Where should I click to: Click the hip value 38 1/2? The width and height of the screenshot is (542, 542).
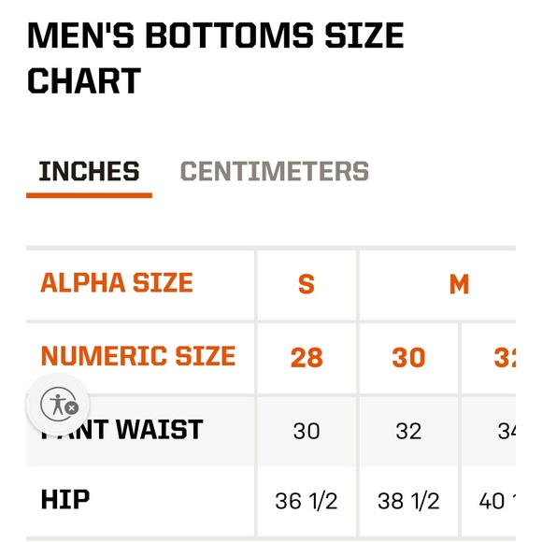click(x=408, y=501)
